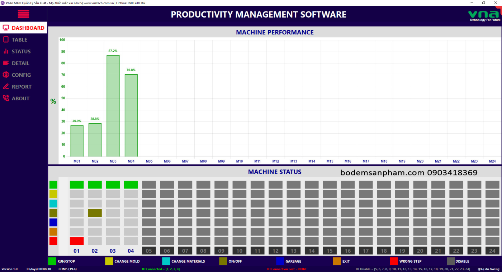Click the M01 bar showing 26.9%

pyautogui.click(x=77, y=141)
